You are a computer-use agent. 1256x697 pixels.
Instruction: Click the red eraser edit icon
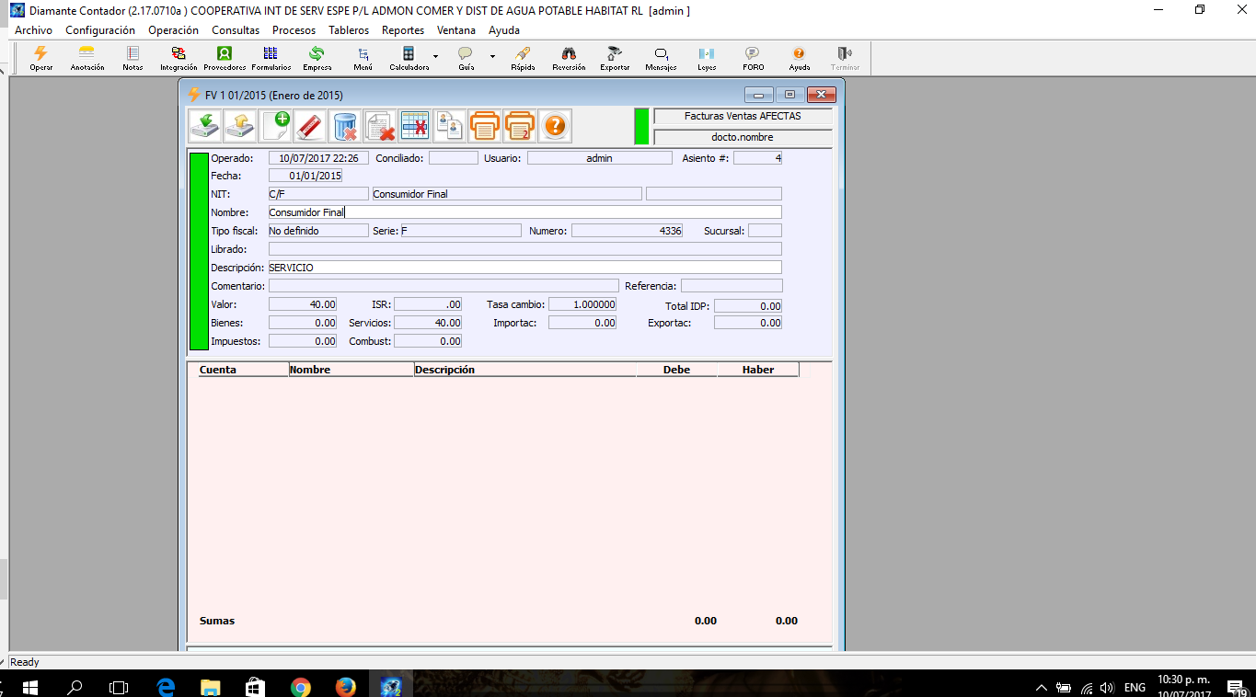[x=310, y=125]
